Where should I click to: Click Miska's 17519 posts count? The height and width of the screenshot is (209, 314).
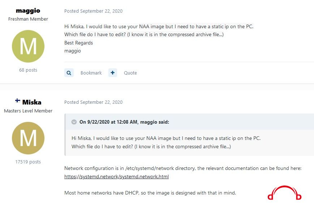click(28, 162)
